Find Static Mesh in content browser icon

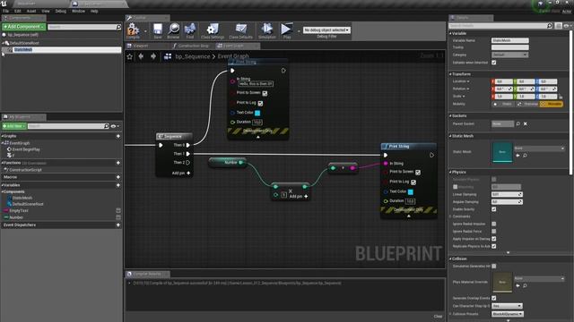tap(525, 156)
